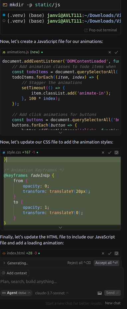This screenshot has height=309, width=127.
Task: Accept the index.html changes with checkmark
Action: tap(110, 253)
